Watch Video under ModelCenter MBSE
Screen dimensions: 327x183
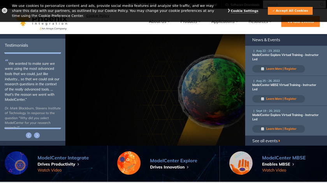[274, 170]
